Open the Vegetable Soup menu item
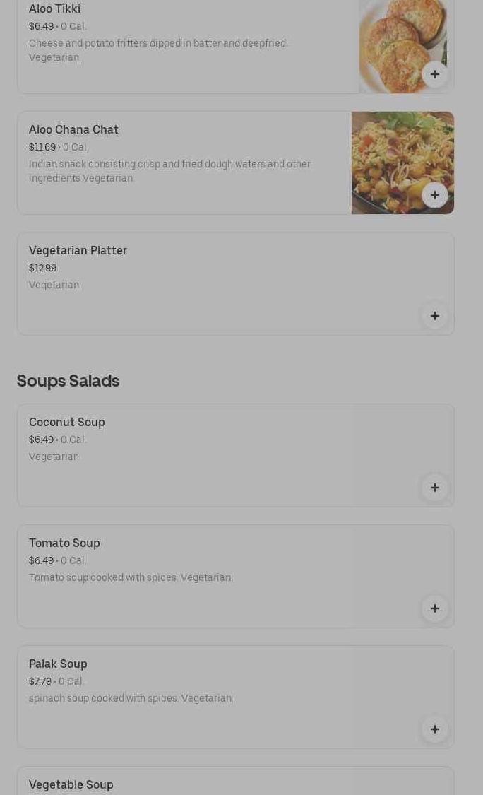483x795 pixels. click(235, 781)
